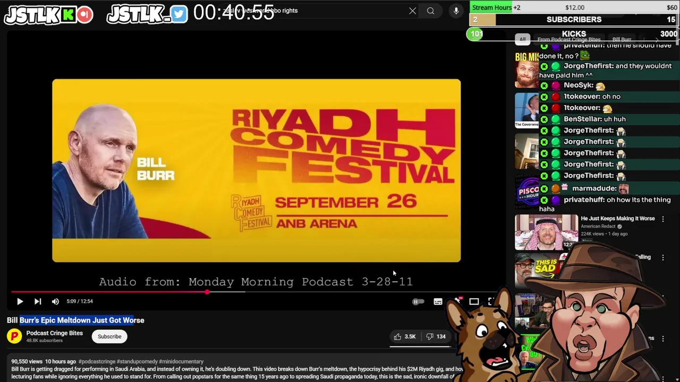Click the video title text

tap(75, 320)
